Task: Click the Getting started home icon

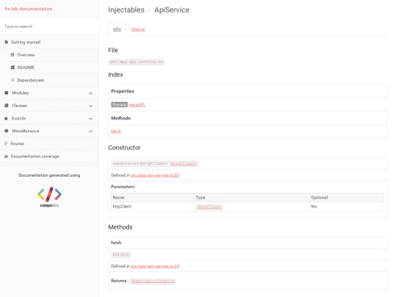Action: click(7, 43)
